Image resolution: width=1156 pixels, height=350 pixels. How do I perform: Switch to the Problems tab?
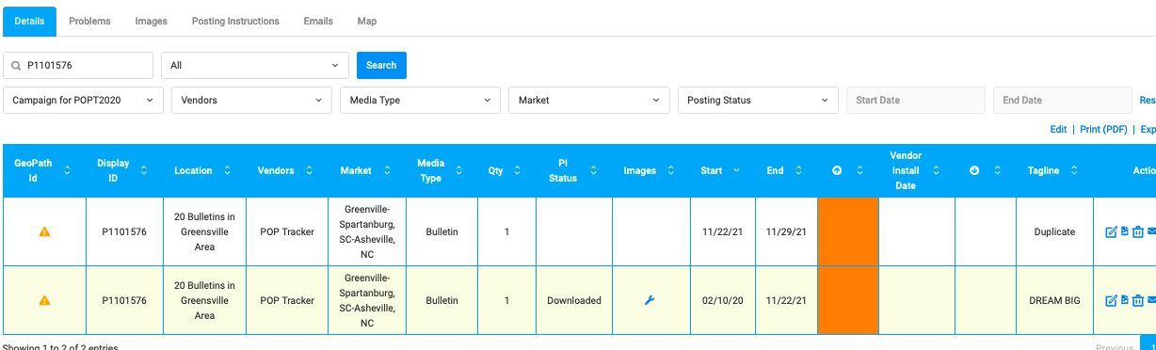(x=89, y=21)
